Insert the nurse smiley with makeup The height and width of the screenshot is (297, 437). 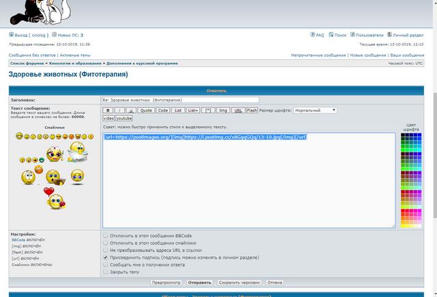point(54,155)
